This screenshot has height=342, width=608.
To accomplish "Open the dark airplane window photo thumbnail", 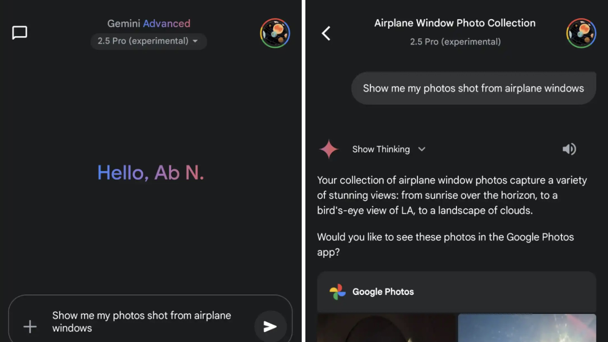I will pyautogui.click(x=386, y=328).
